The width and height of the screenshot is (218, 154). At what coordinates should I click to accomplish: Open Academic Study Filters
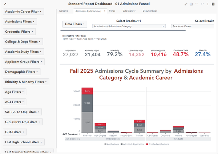(23, 52)
